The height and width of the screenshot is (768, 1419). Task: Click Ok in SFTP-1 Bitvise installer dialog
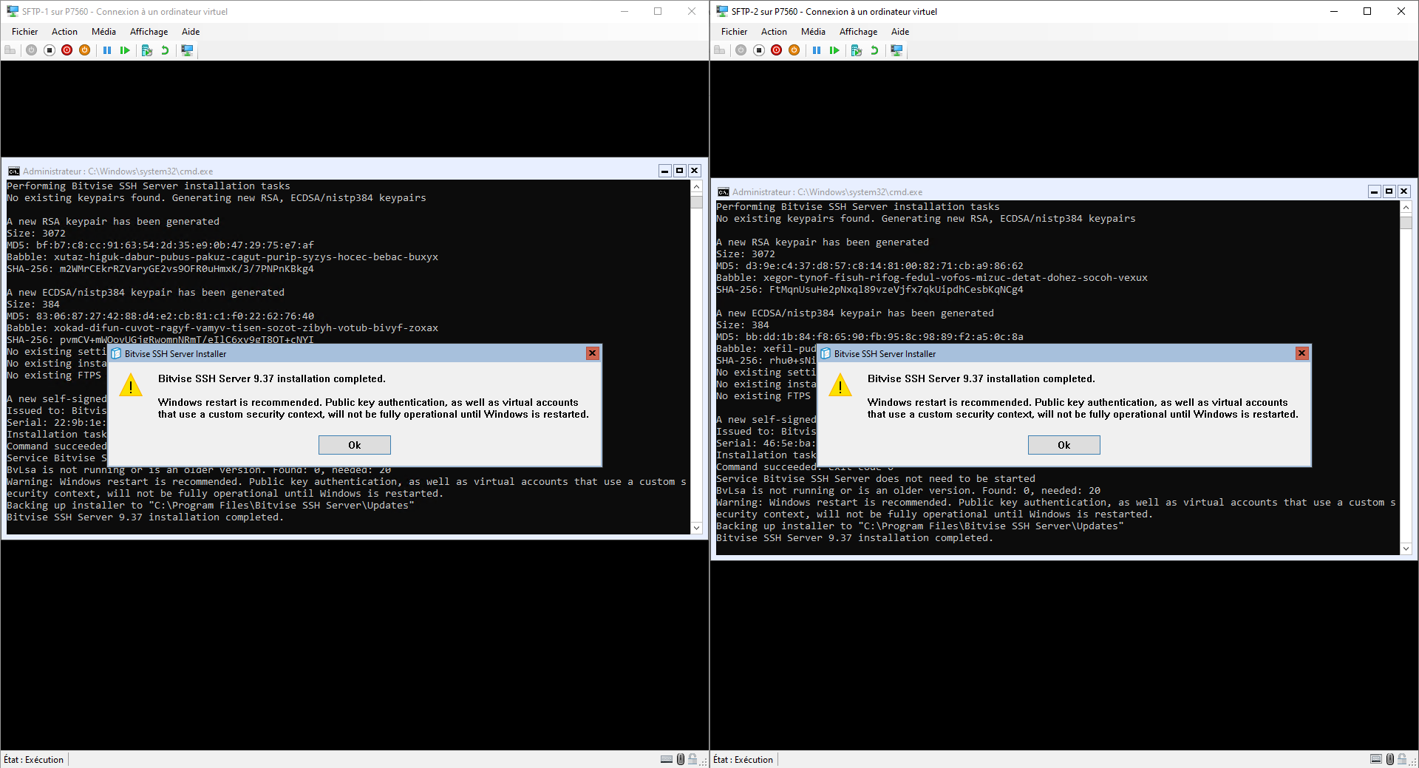click(x=355, y=445)
